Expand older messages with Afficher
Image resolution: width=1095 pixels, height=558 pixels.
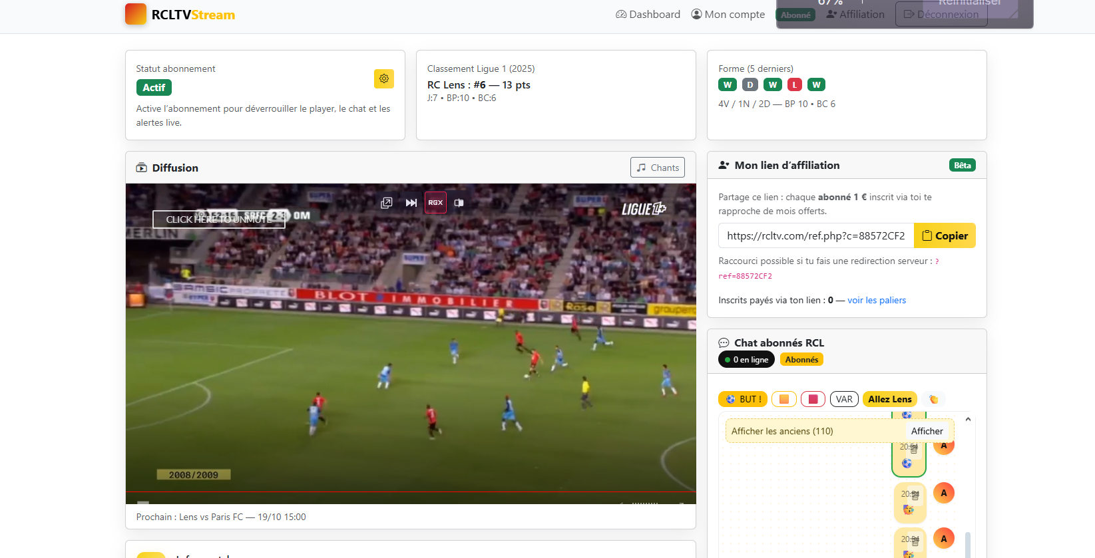coord(927,431)
